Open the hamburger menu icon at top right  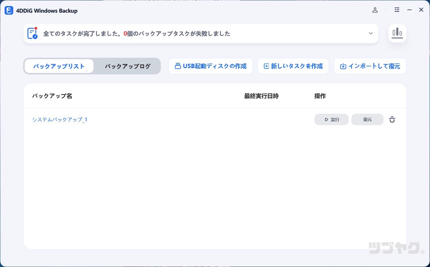[x=397, y=10]
